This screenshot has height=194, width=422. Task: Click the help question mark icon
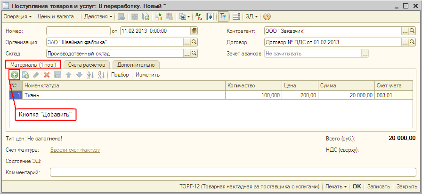pos(267,16)
